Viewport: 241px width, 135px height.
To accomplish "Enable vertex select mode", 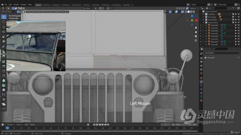I will coord(18,12).
